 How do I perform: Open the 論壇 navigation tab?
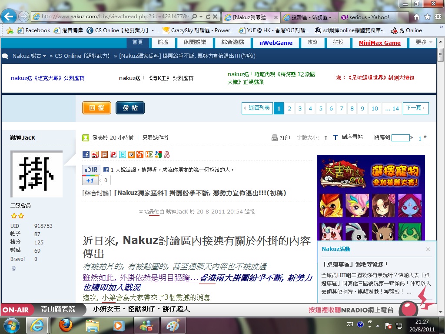click(163, 42)
